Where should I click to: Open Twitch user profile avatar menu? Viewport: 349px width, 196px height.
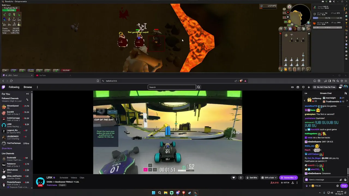click(346, 87)
